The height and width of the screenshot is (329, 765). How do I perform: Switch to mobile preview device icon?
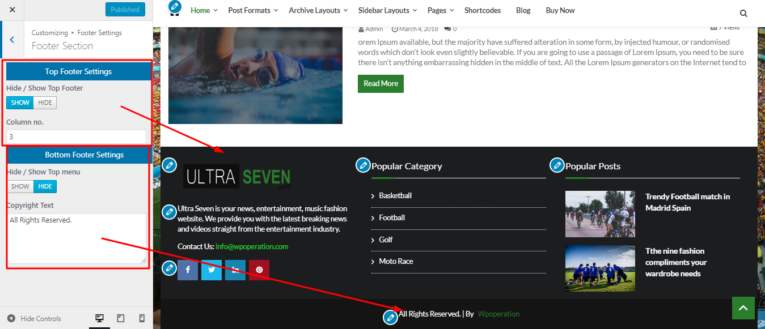coord(142,318)
